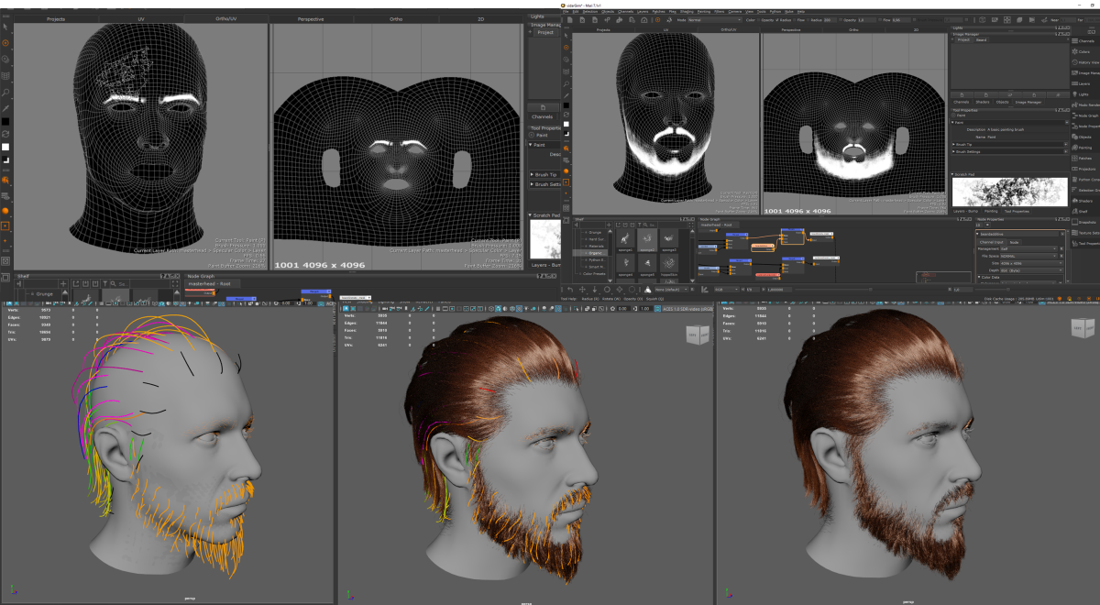1100x605 pixels.
Task: Click the sponge2 brush thumbnail in Shelf
Action: (x=647, y=238)
